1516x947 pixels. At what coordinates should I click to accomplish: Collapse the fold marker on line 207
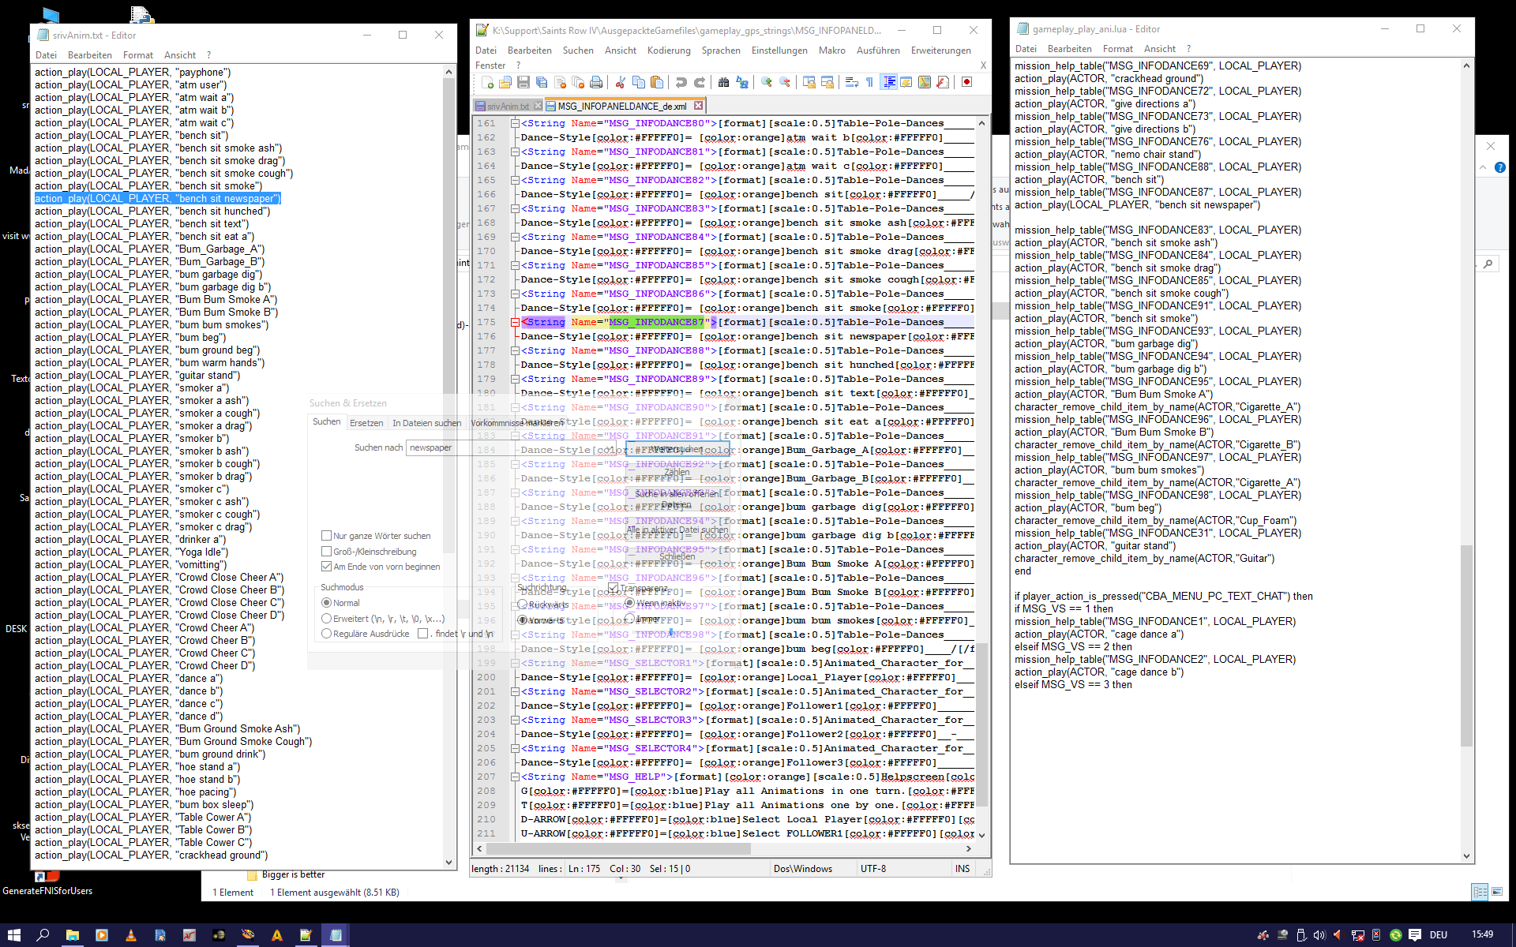(x=515, y=777)
